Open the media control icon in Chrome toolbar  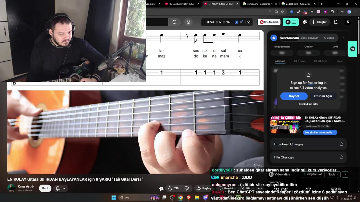[342, 12]
